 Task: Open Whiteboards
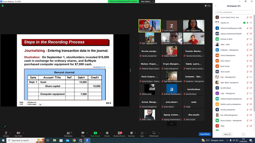coord(154,134)
